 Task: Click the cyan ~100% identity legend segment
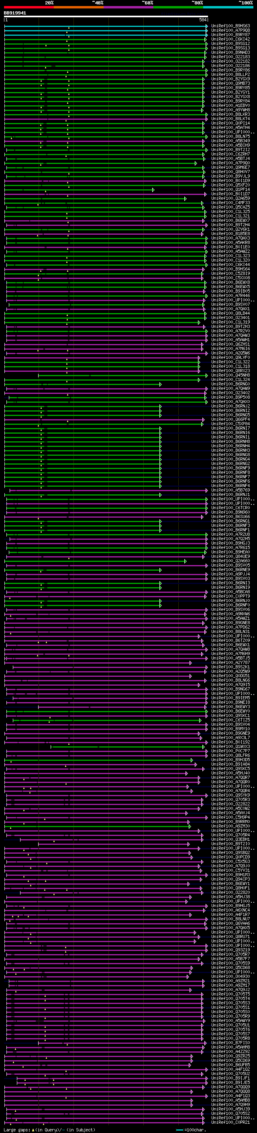click(x=228, y=7)
